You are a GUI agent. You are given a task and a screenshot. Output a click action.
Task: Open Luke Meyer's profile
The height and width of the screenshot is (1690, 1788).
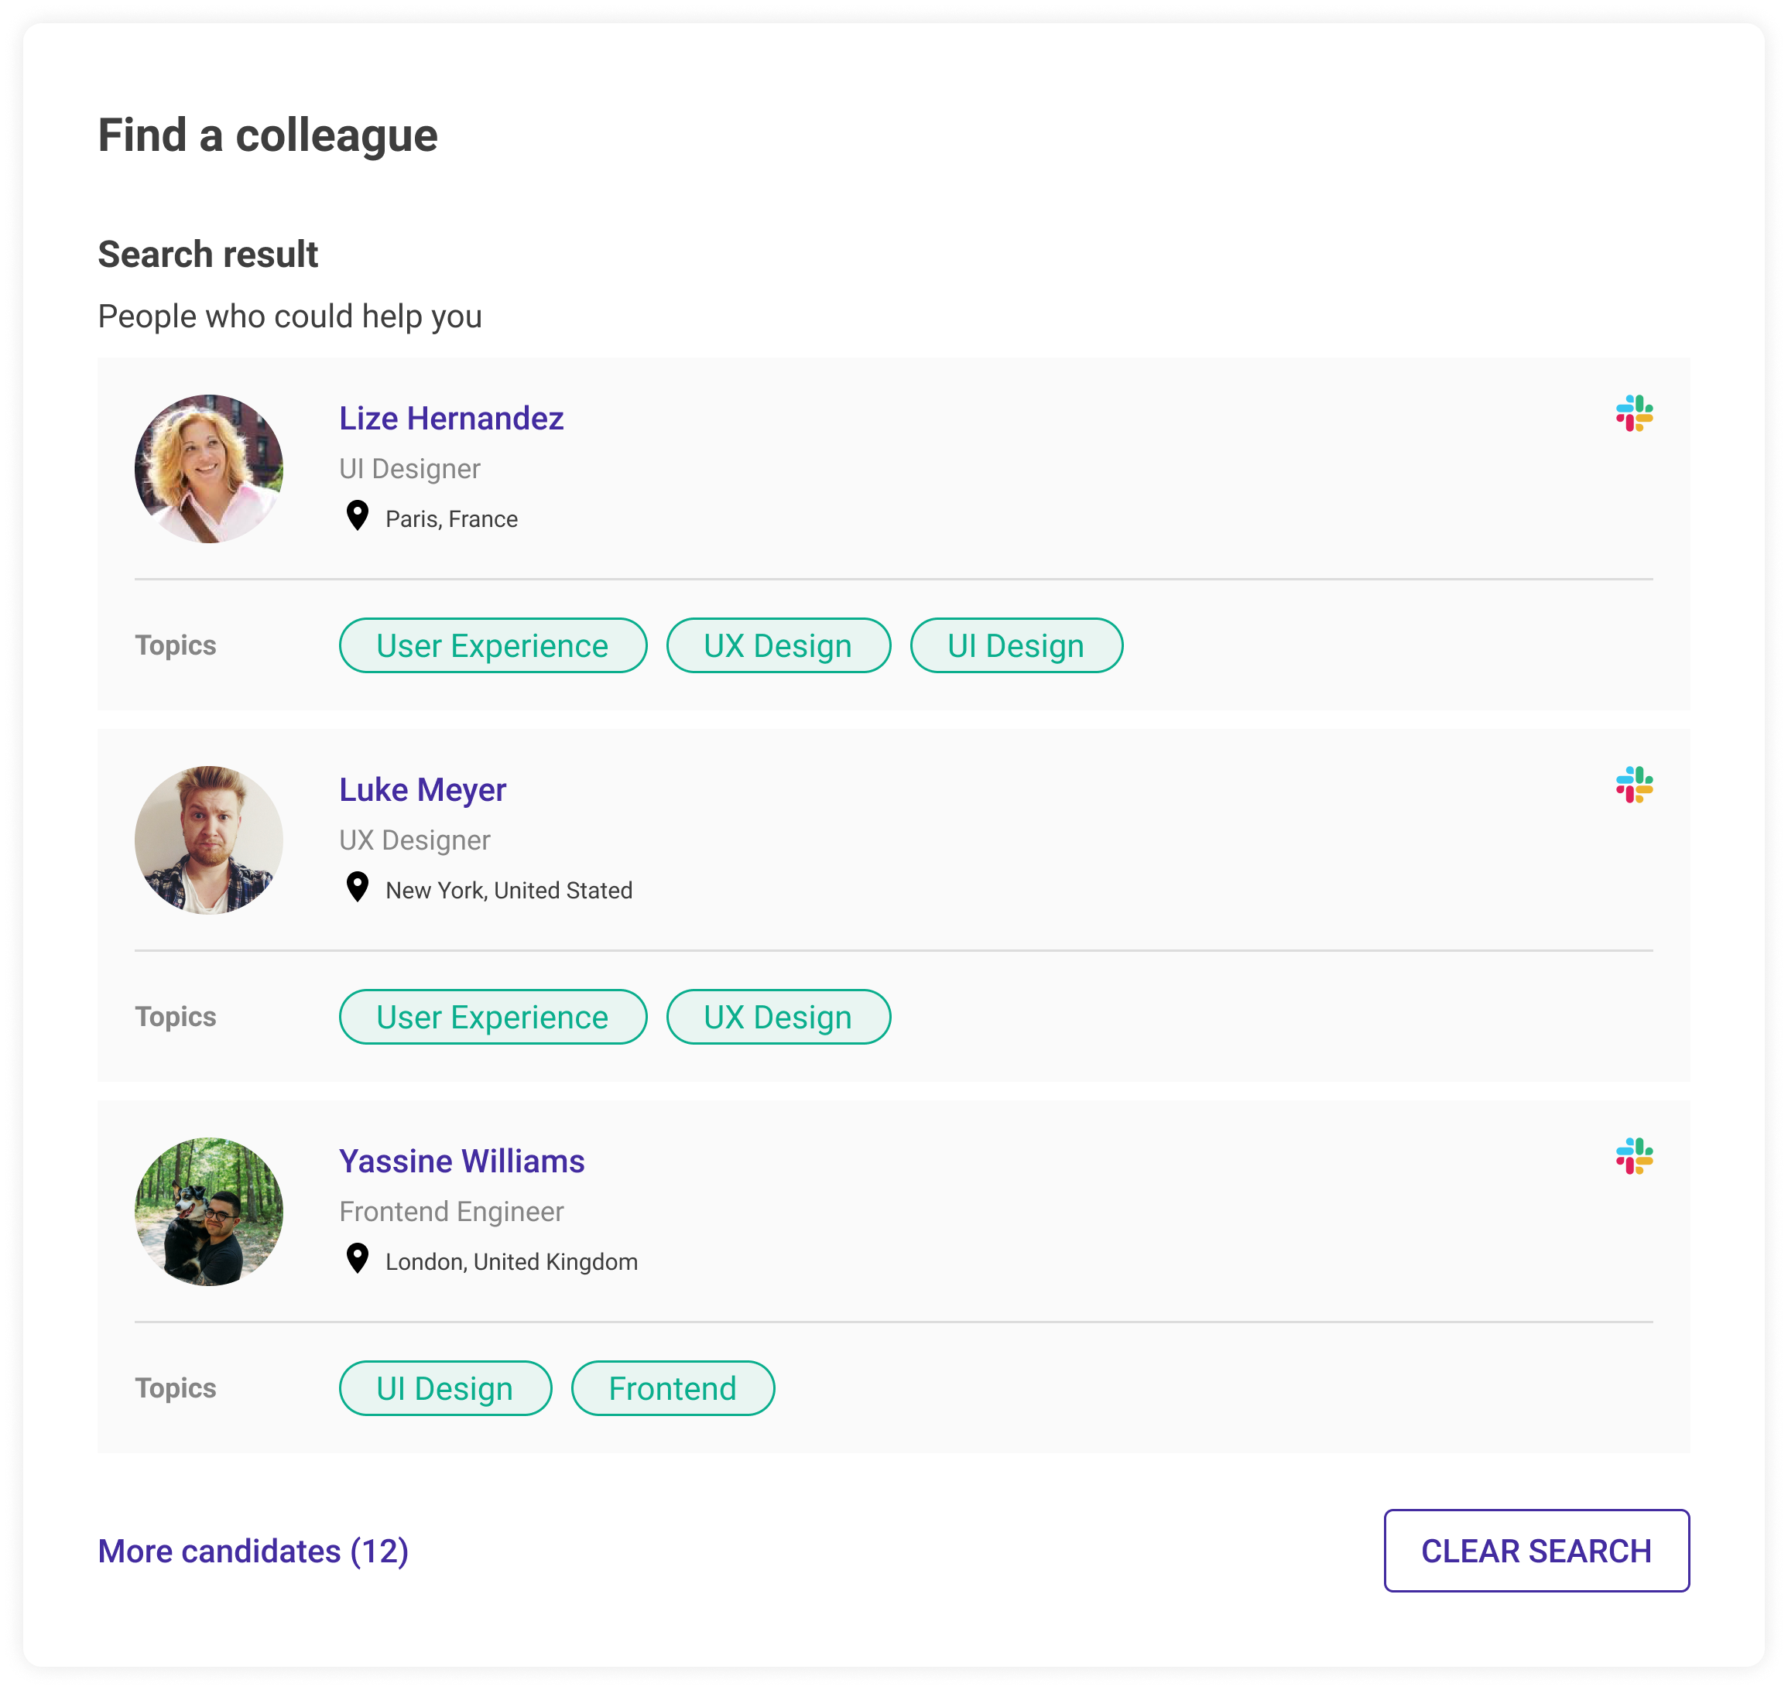[422, 790]
